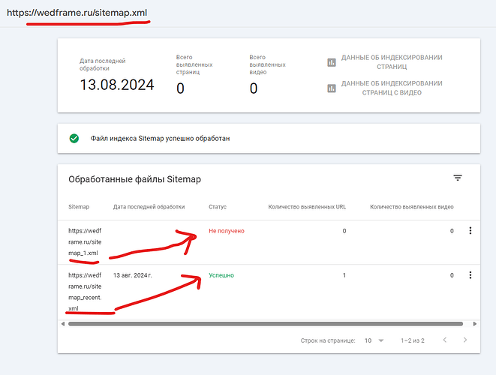The width and height of the screenshot is (496, 375).
Task: Click 'Sitemap' column header
Action: (79, 207)
